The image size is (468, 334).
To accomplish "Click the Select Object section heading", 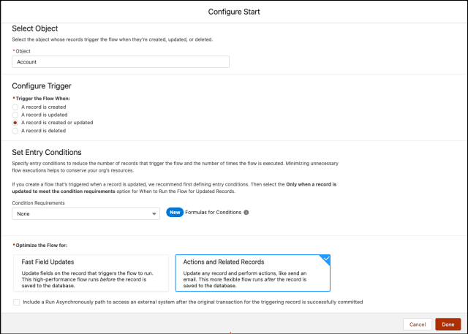I will coord(35,29).
